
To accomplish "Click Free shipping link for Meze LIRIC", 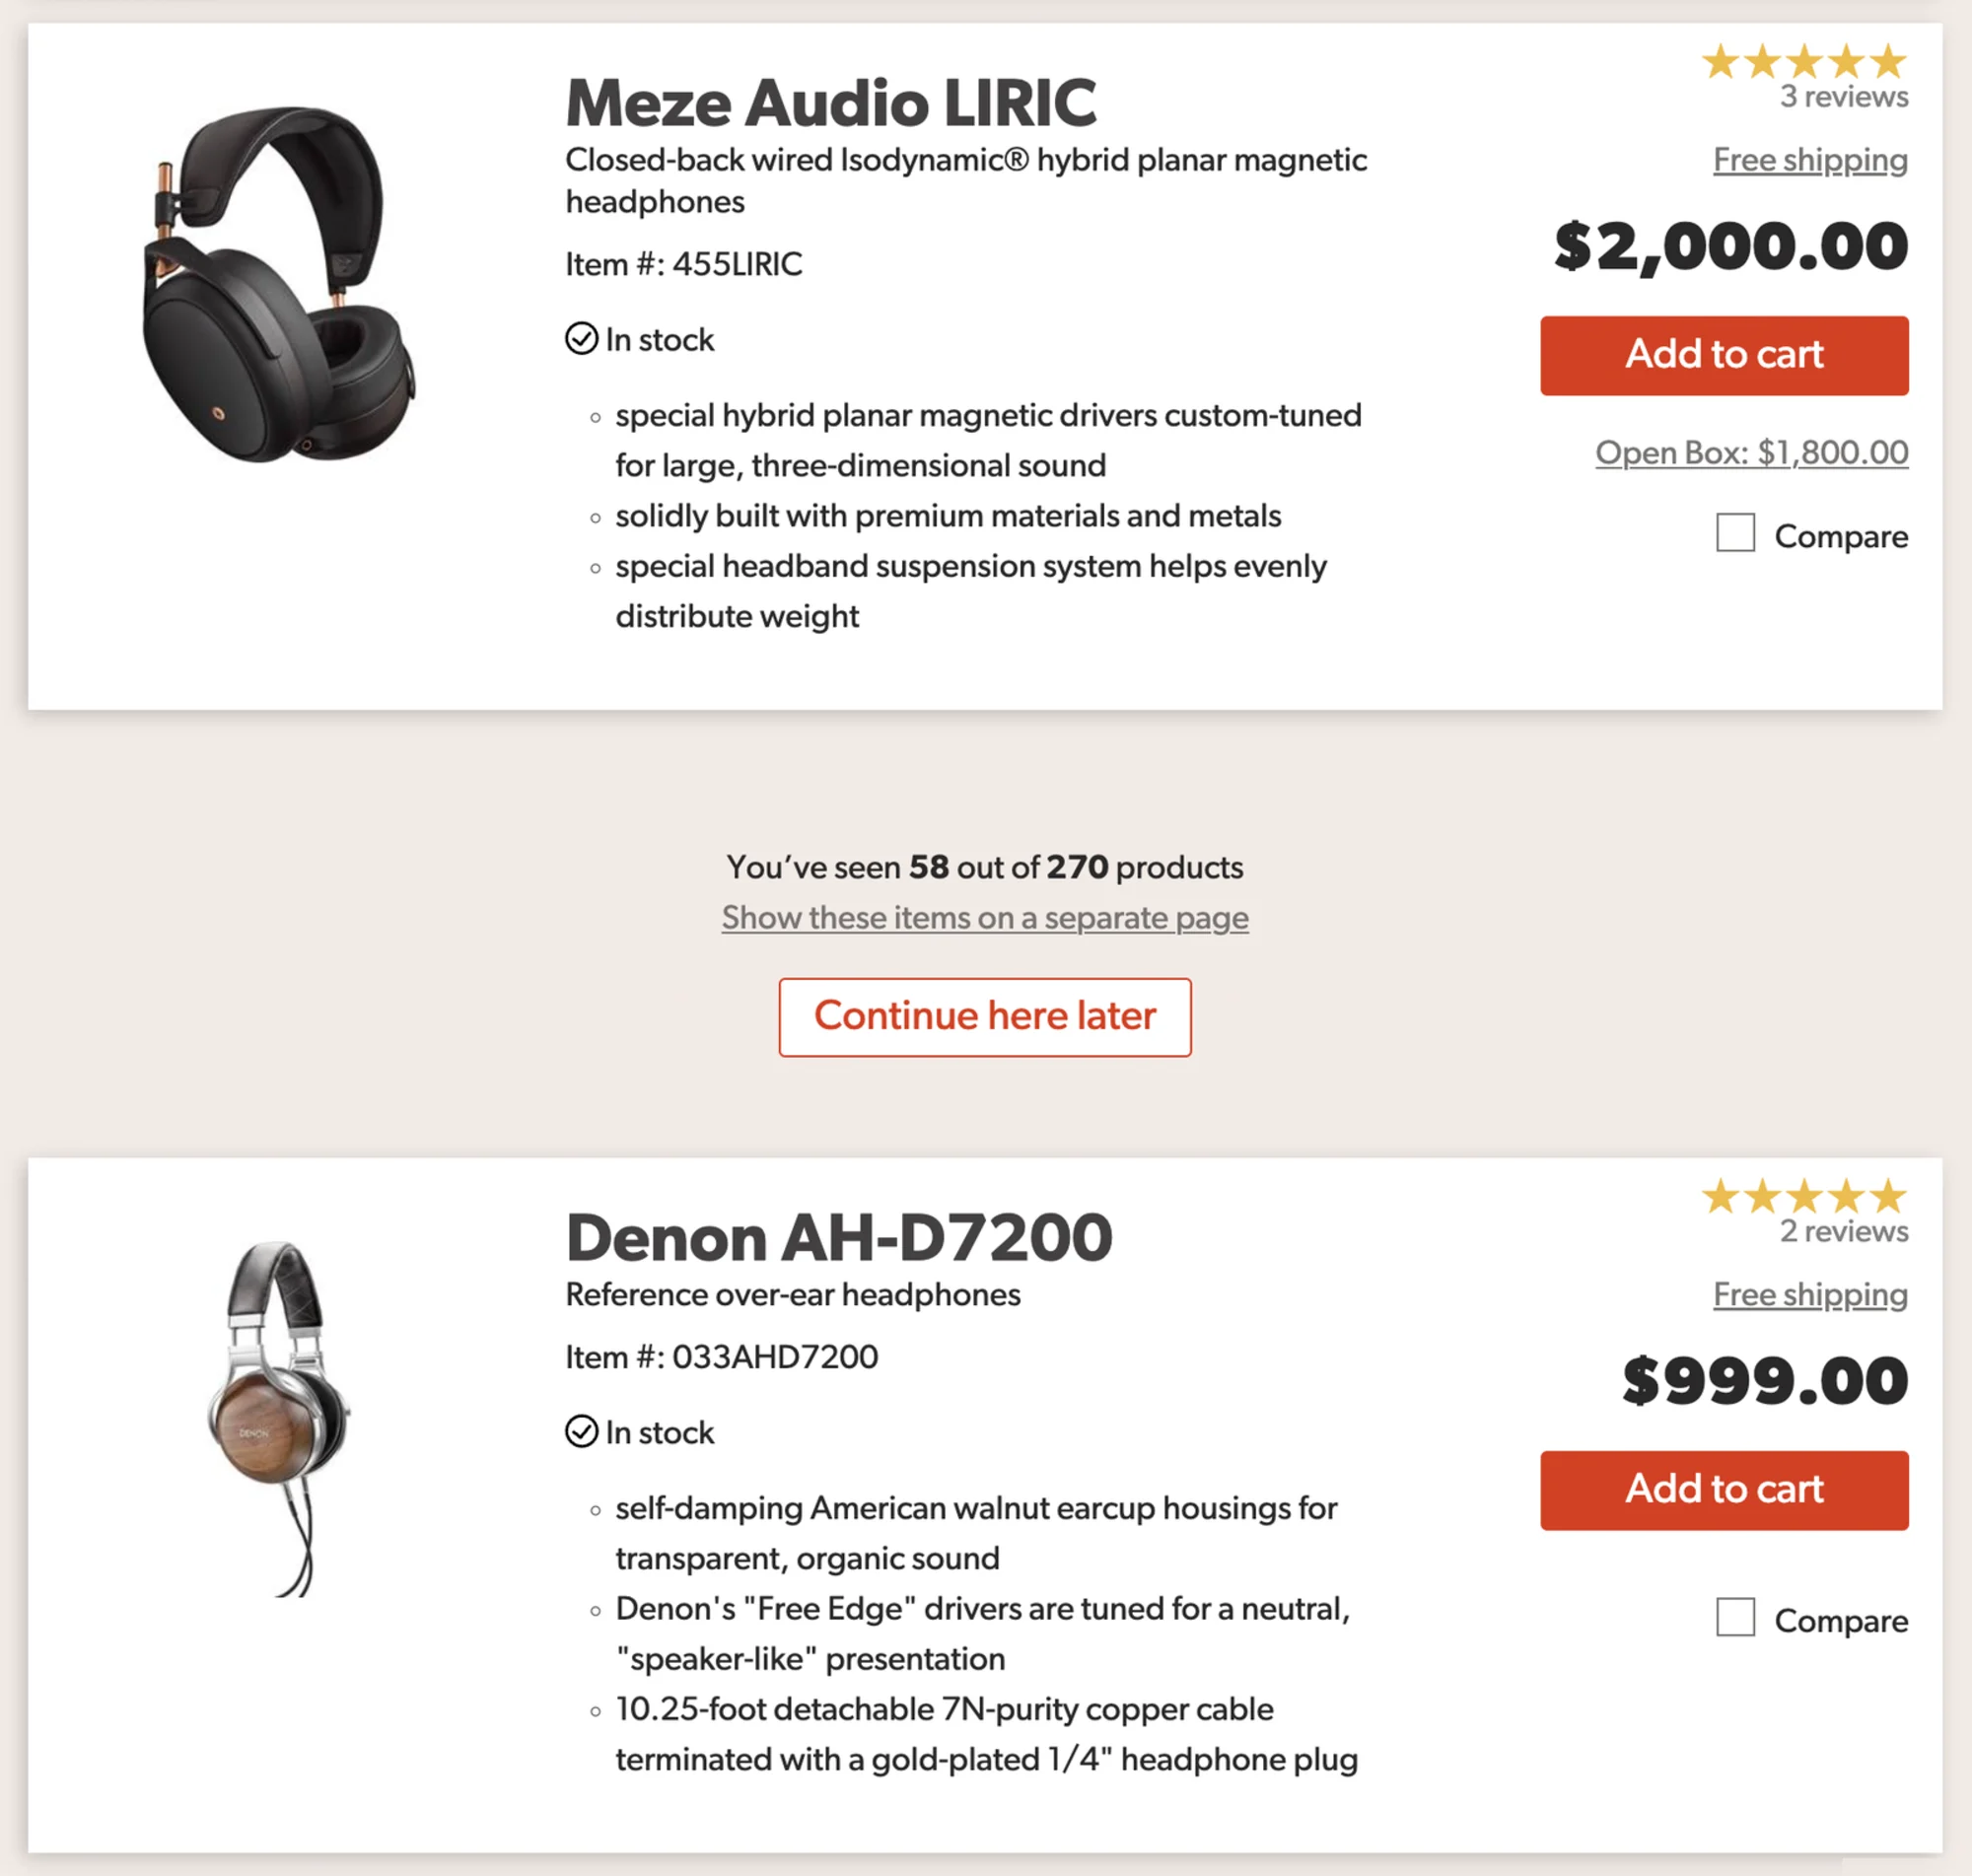I will pyautogui.click(x=1809, y=159).
